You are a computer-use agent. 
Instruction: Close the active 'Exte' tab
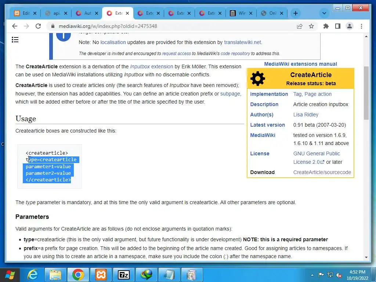coord(127,13)
